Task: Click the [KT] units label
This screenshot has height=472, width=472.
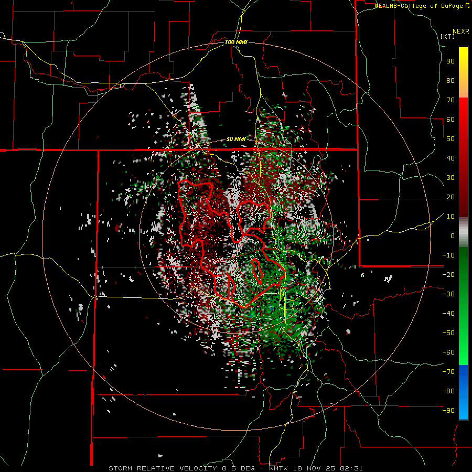Action: [448, 36]
